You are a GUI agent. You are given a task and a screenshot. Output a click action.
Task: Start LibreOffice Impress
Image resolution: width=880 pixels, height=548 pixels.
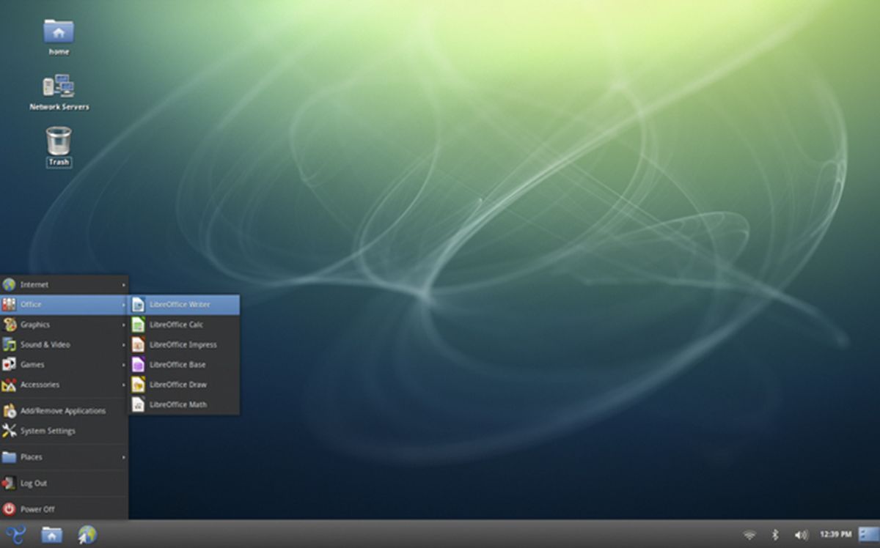pyautogui.click(x=183, y=344)
